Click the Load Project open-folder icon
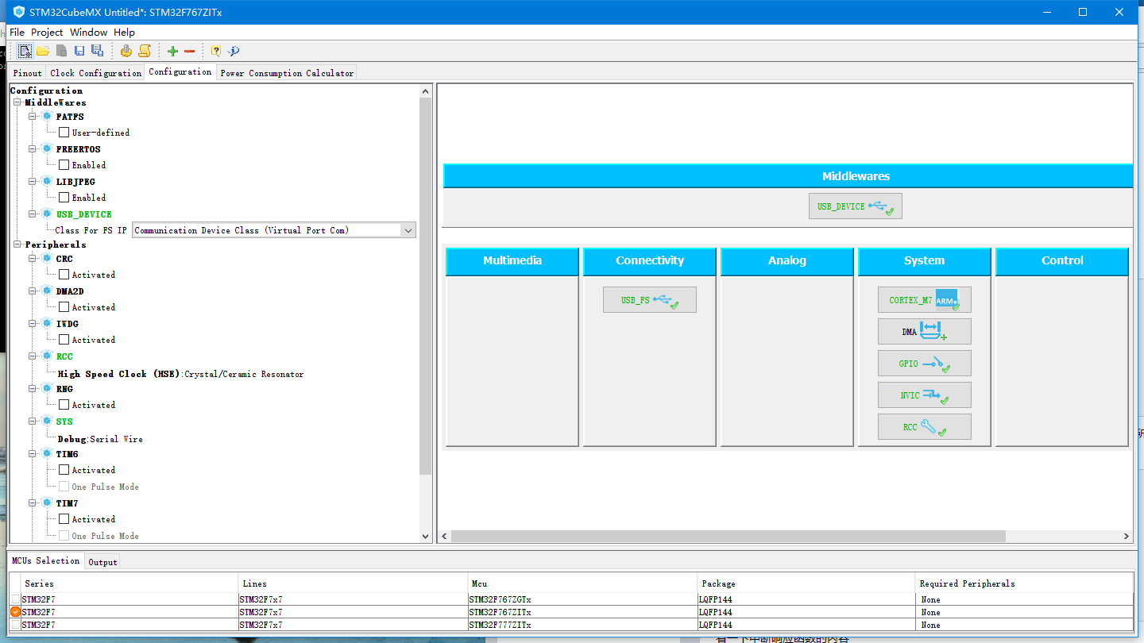 [43, 51]
